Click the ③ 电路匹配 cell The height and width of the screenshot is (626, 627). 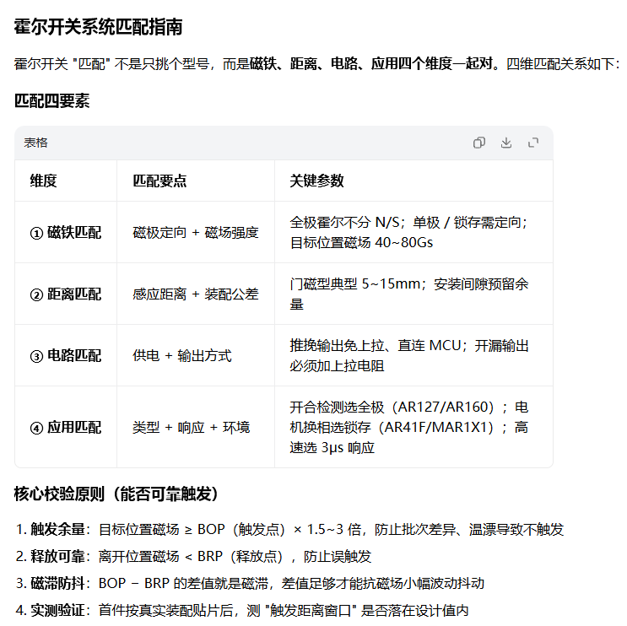point(66,355)
